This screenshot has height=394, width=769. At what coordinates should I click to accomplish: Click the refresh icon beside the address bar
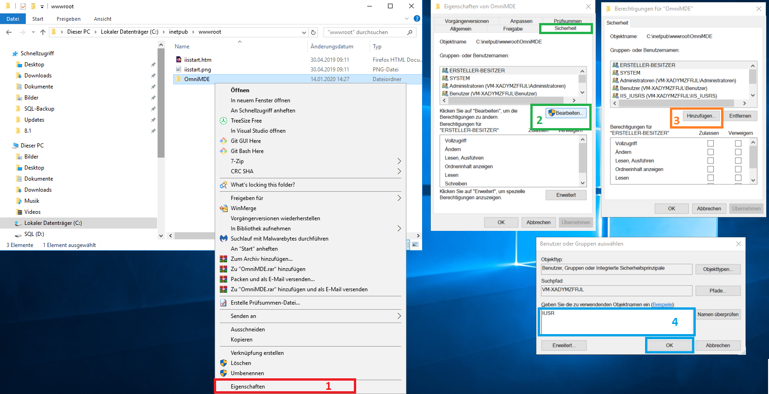[313, 32]
